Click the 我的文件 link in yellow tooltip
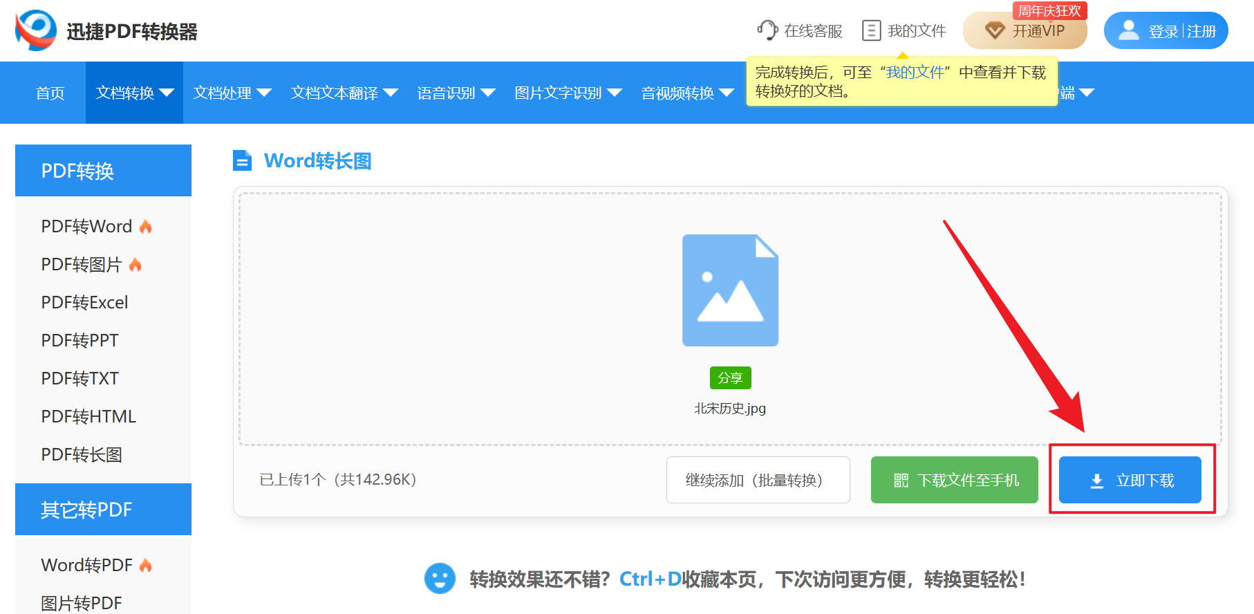1254x614 pixels. [915, 73]
